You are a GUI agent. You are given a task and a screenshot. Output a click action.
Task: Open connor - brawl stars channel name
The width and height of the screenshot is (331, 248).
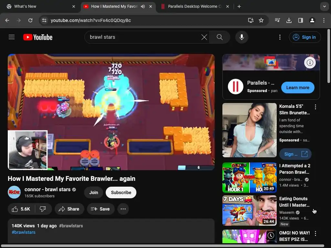[x=48, y=189]
